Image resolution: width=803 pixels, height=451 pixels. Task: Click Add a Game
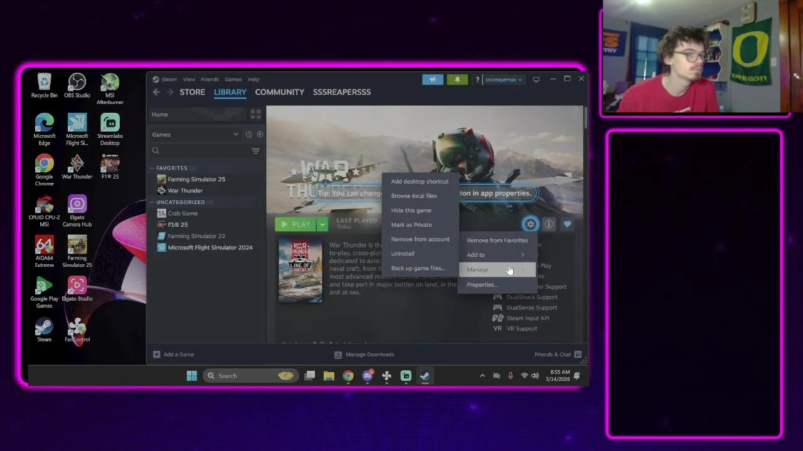pyautogui.click(x=174, y=355)
